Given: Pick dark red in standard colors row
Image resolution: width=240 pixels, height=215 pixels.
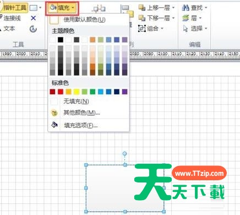Looking at the screenshot, I should (52, 92).
